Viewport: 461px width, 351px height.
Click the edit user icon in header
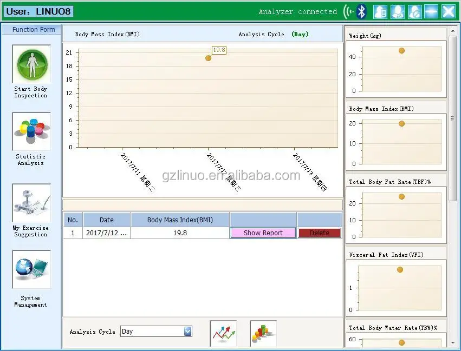click(x=398, y=11)
